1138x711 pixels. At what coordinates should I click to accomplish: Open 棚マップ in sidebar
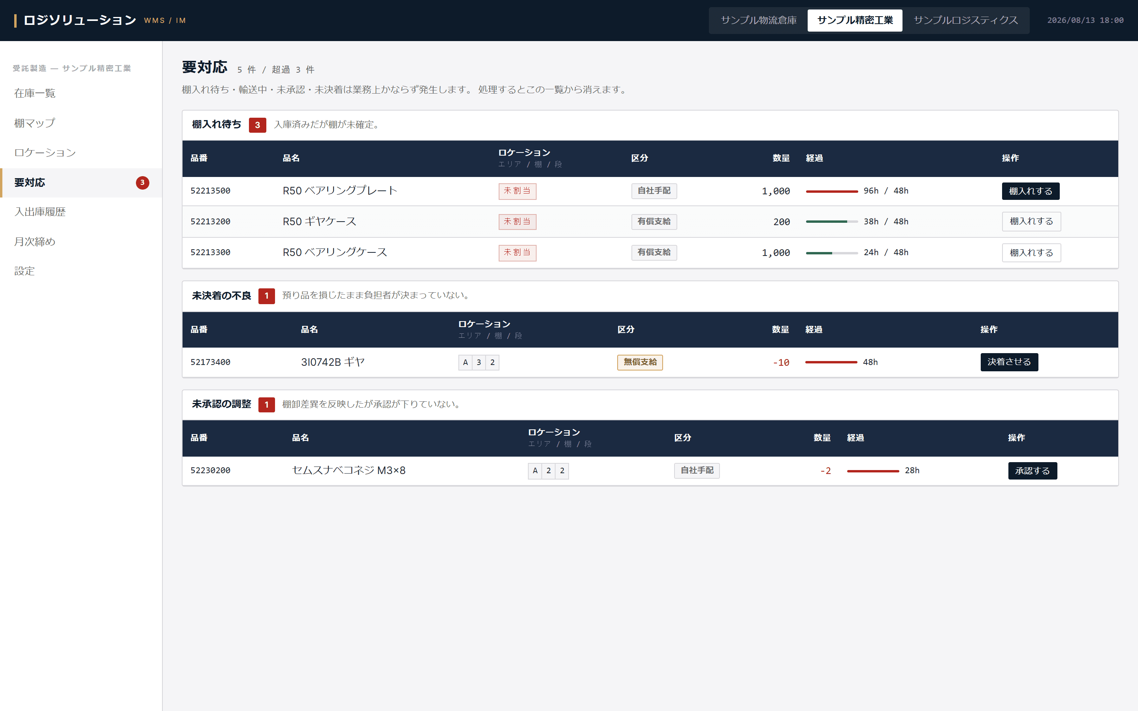pos(81,123)
